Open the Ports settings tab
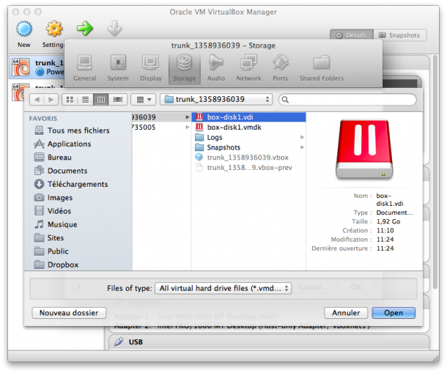This screenshot has width=447, height=373. 280,68
